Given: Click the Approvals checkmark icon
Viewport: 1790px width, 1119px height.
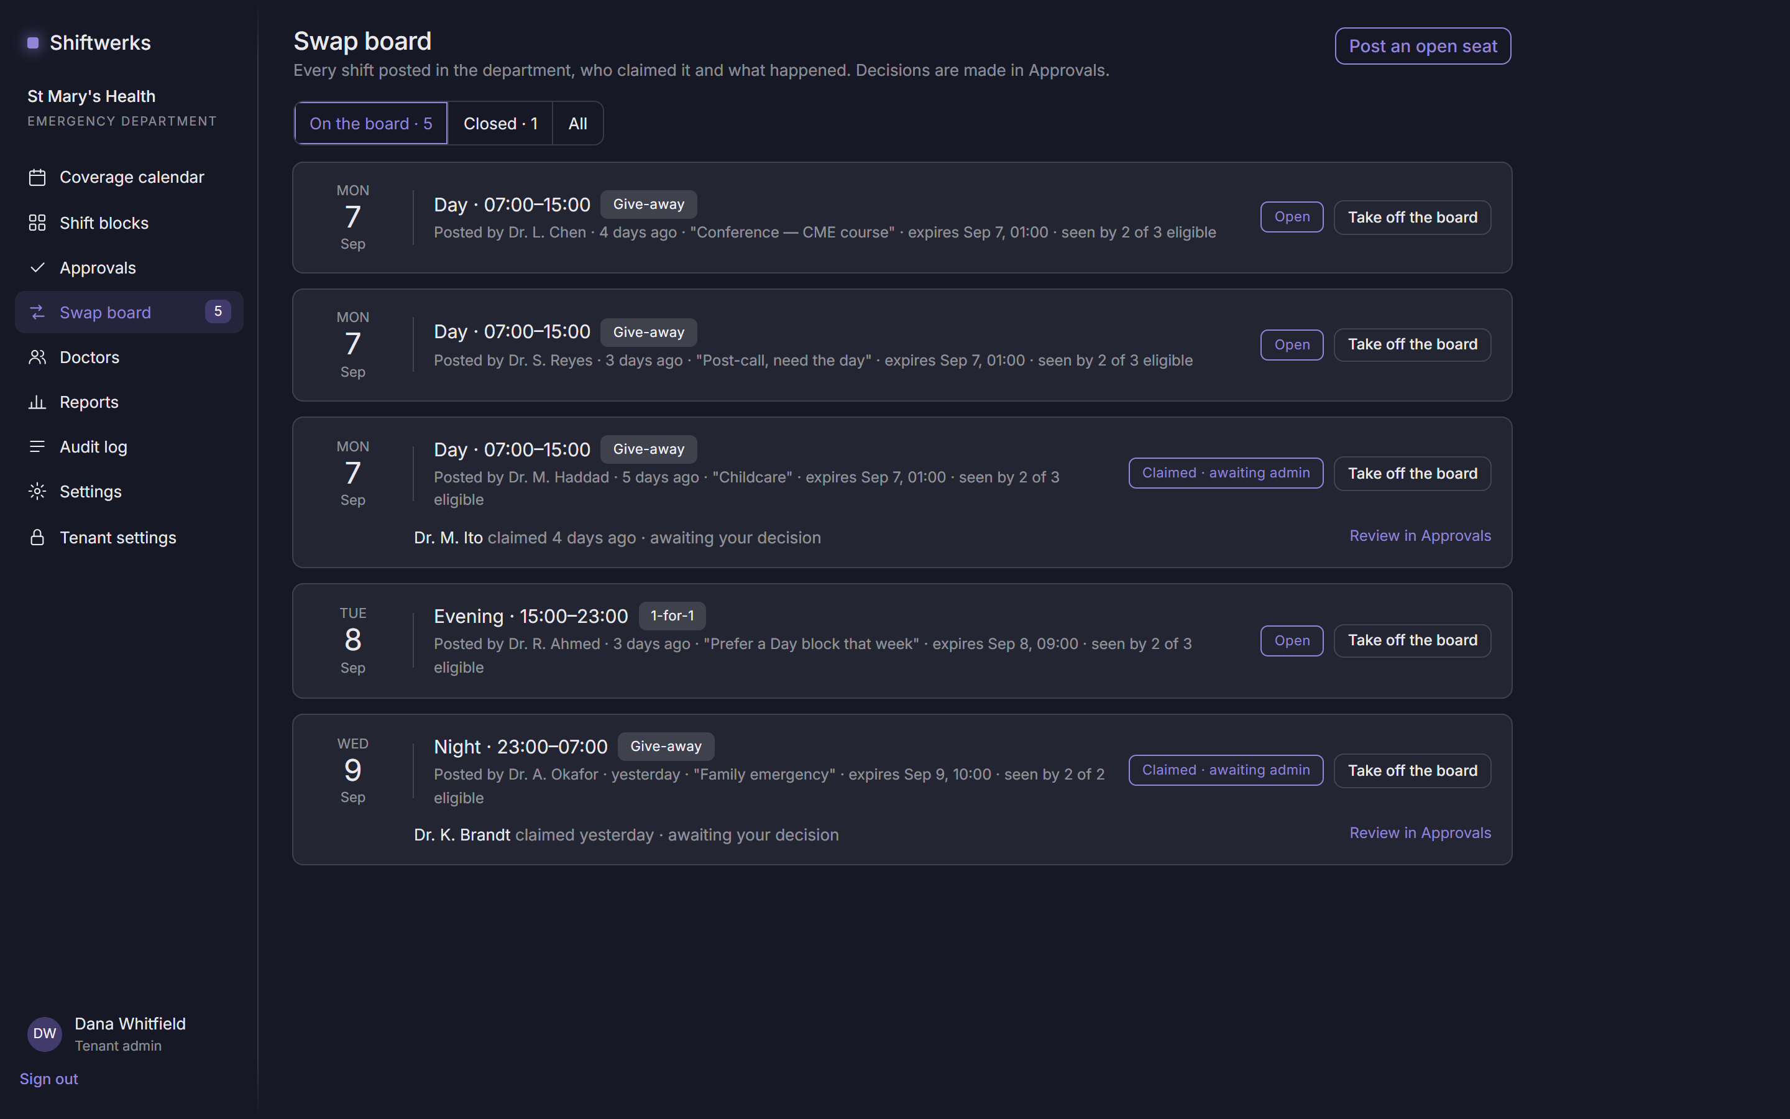Looking at the screenshot, I should point(37,268).
